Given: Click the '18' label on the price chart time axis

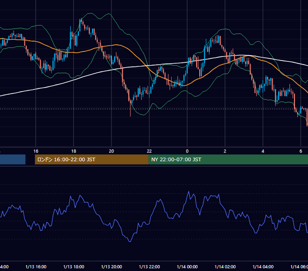Looking at the screenshot, I should coord(74,151).
